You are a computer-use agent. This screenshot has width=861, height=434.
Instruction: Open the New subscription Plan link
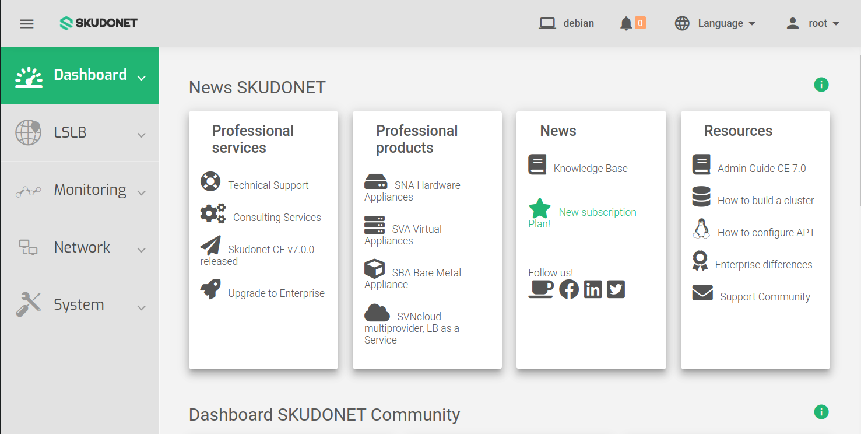pos(583,218)
